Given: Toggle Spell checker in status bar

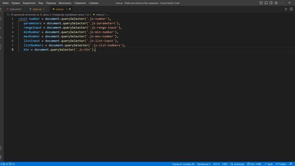Looking at the screenshot, I should pos(268,164).
